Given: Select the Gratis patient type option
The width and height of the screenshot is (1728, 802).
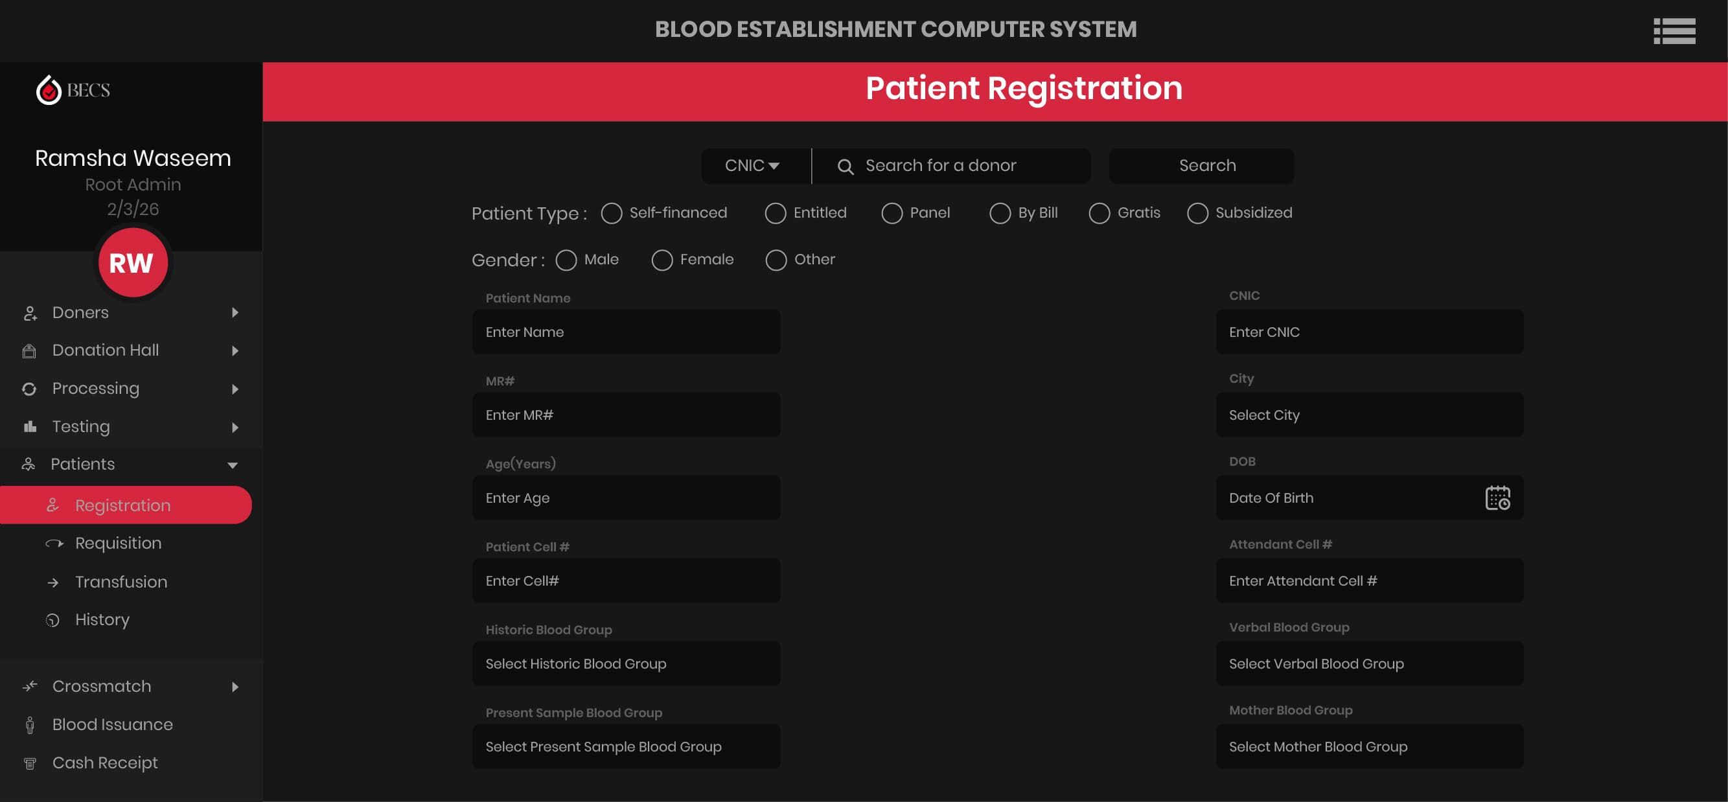Looking at the screenshot, I should (x=1099, y=213).
